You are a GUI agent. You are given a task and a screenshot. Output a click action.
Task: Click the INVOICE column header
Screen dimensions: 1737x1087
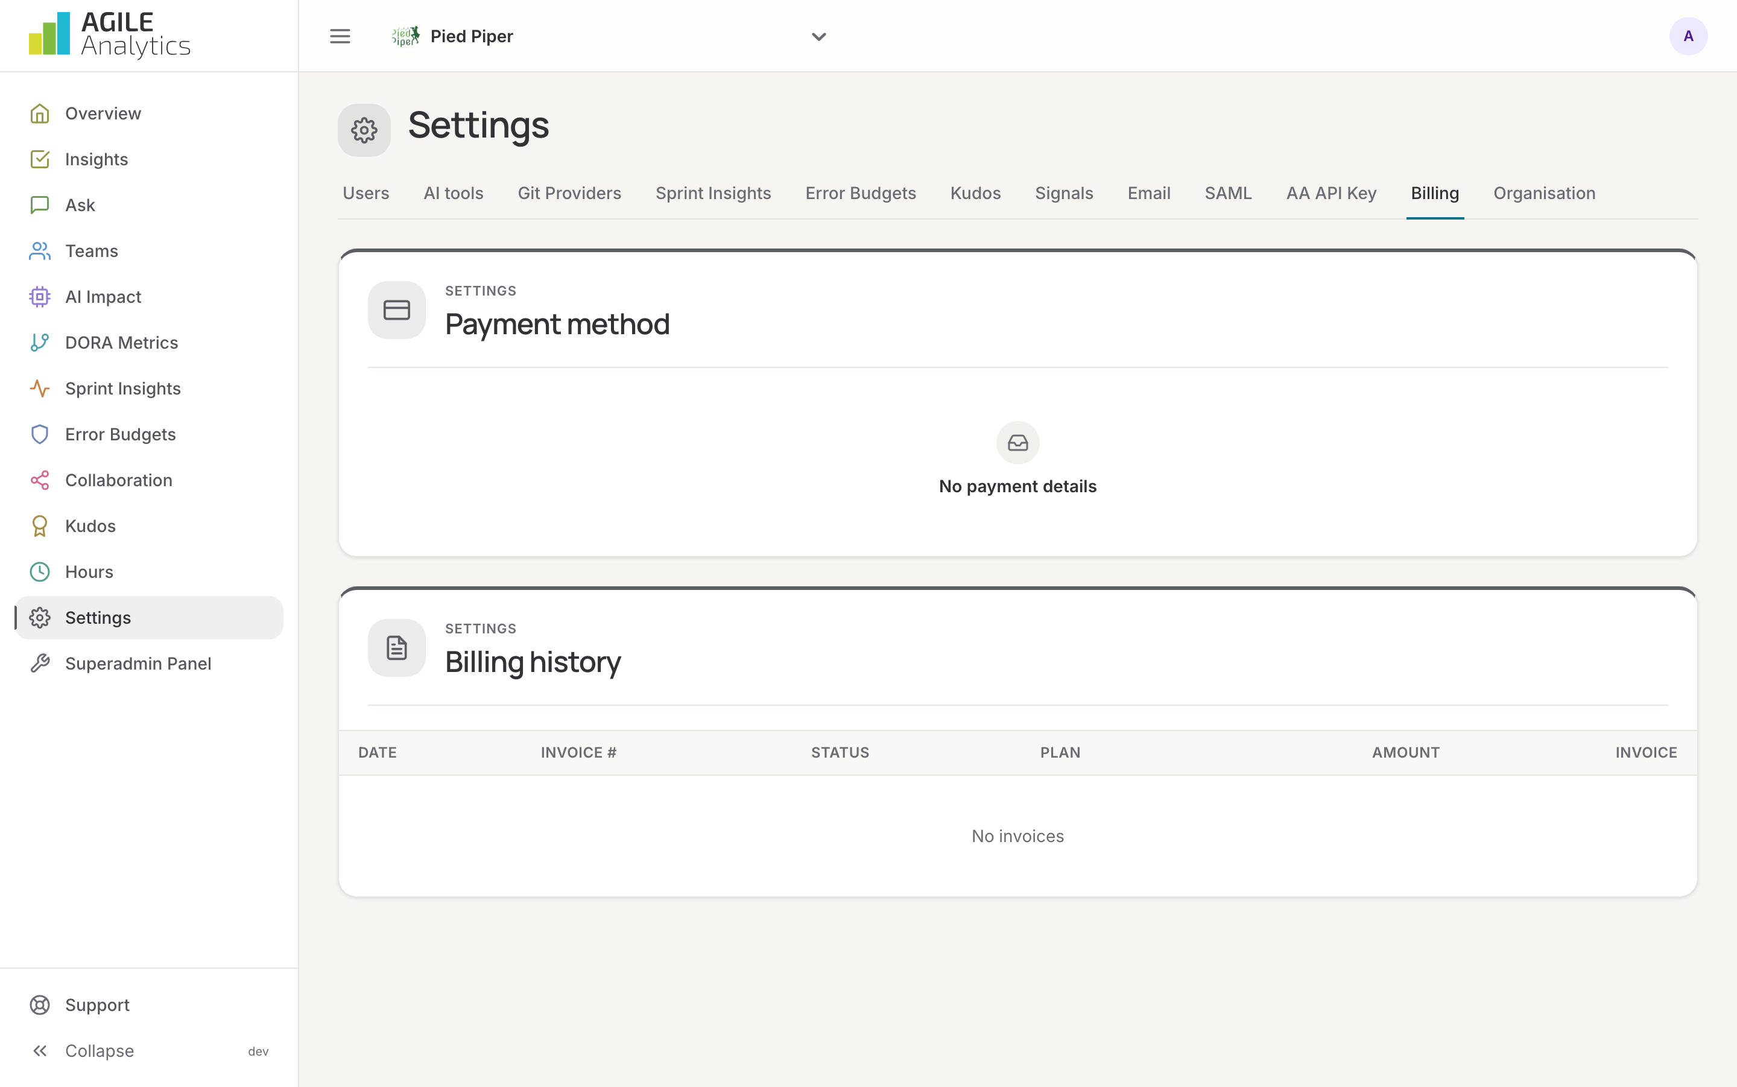click(1646, 753)
